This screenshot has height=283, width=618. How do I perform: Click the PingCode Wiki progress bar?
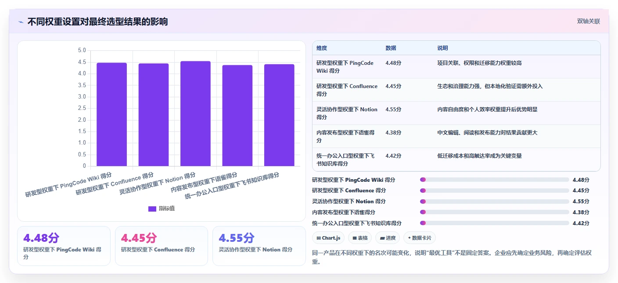(x=494, y=180)
